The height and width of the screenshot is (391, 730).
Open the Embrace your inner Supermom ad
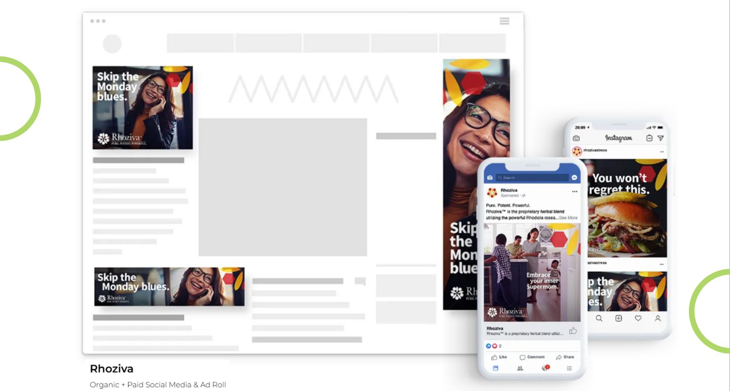(x=532, y=272)
